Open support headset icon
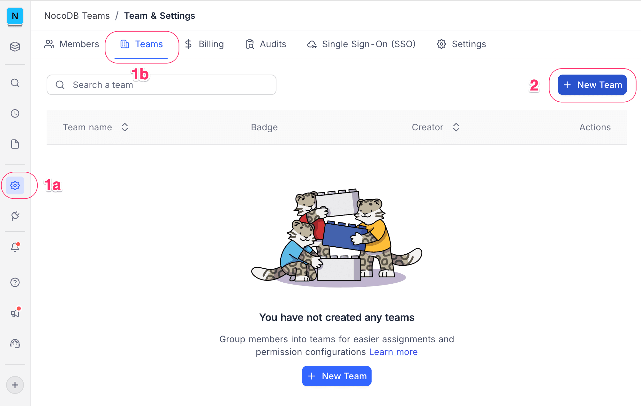Viewport: 641px width, 406px height. (15, 344)
